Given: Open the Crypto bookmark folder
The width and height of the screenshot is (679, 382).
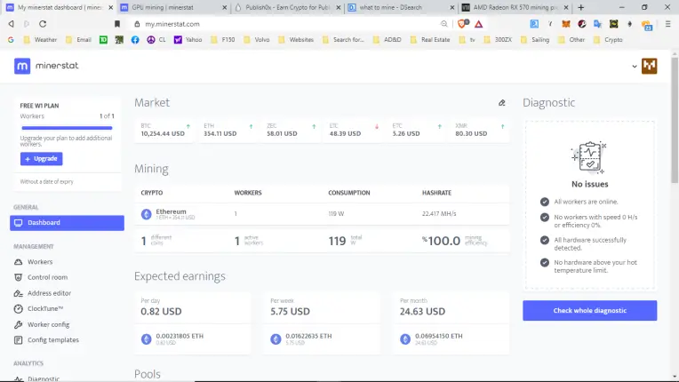Looking at the screenshot, I should [609, 40].
